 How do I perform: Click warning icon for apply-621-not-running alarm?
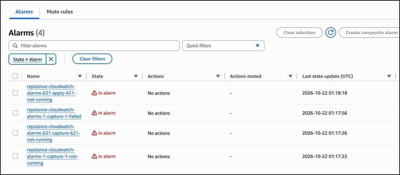94,93
